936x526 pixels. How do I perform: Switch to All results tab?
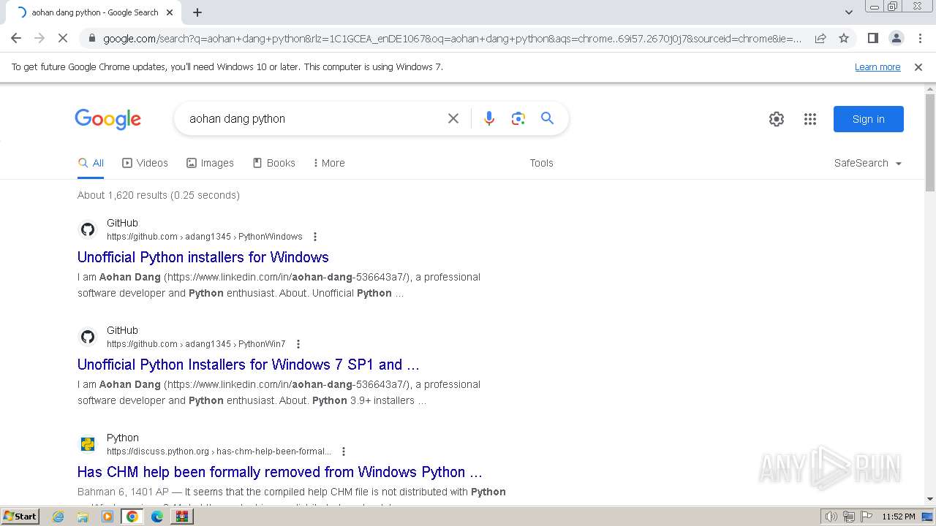point(91,163)
